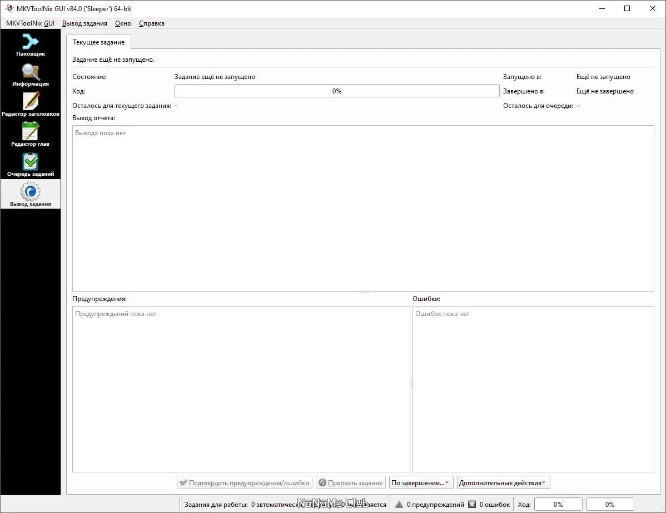Image resolution: width=666 pixels, height=513 pixels.
Task: Show the Очередь заданий job queue
Action: click(30, 165)
